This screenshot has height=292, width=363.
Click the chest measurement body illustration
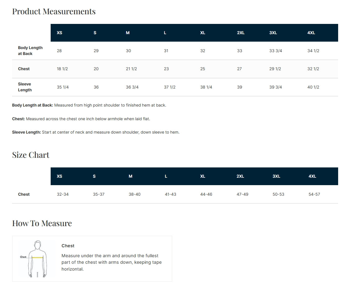(35, 259)
